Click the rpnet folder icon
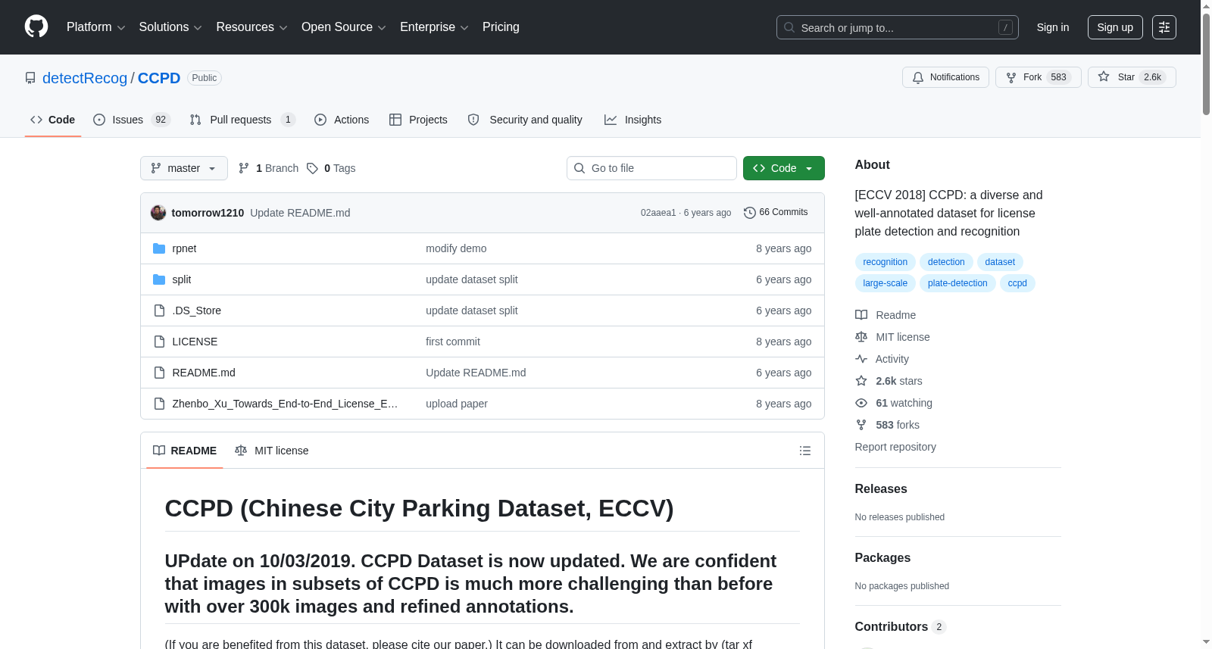Screen dimensions: 1212x649 [x=159, y=248]
